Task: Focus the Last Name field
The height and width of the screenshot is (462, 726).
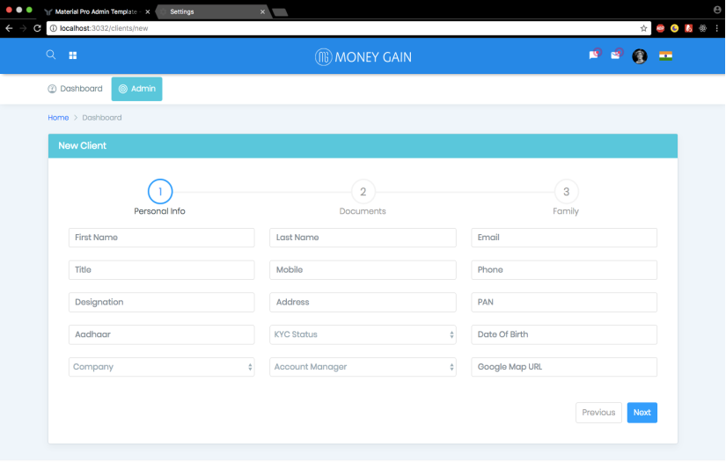Action: (x=363, y=237)
